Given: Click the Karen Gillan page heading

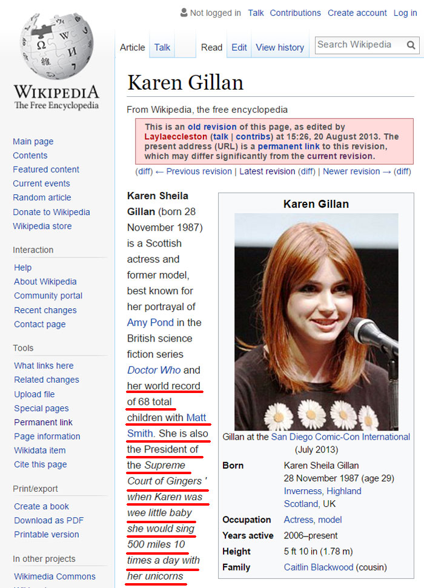Looking at the screenshot, I should click(185, 83).
